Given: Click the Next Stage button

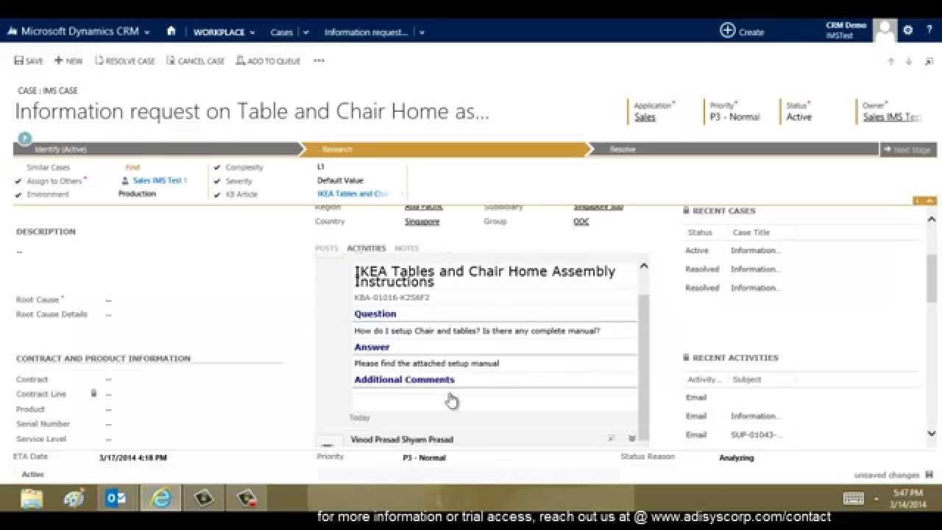Looking at the screenshot, I should pyautogui.click(x=909, y=149).
